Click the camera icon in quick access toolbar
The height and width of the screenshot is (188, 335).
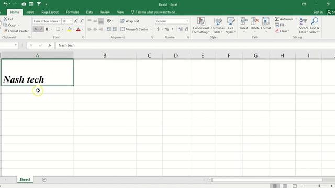tap(24, 4)
